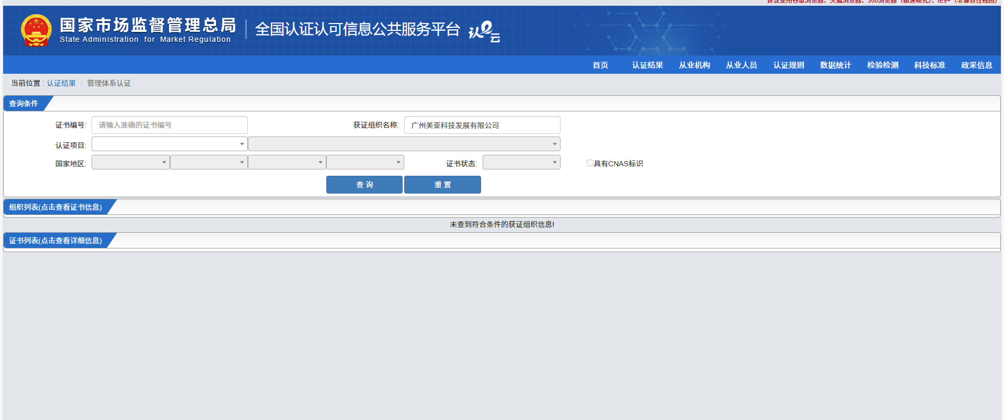Open the 检验检测 navigation menu
The image size is (1004, 420).
[x=883, y=65]
